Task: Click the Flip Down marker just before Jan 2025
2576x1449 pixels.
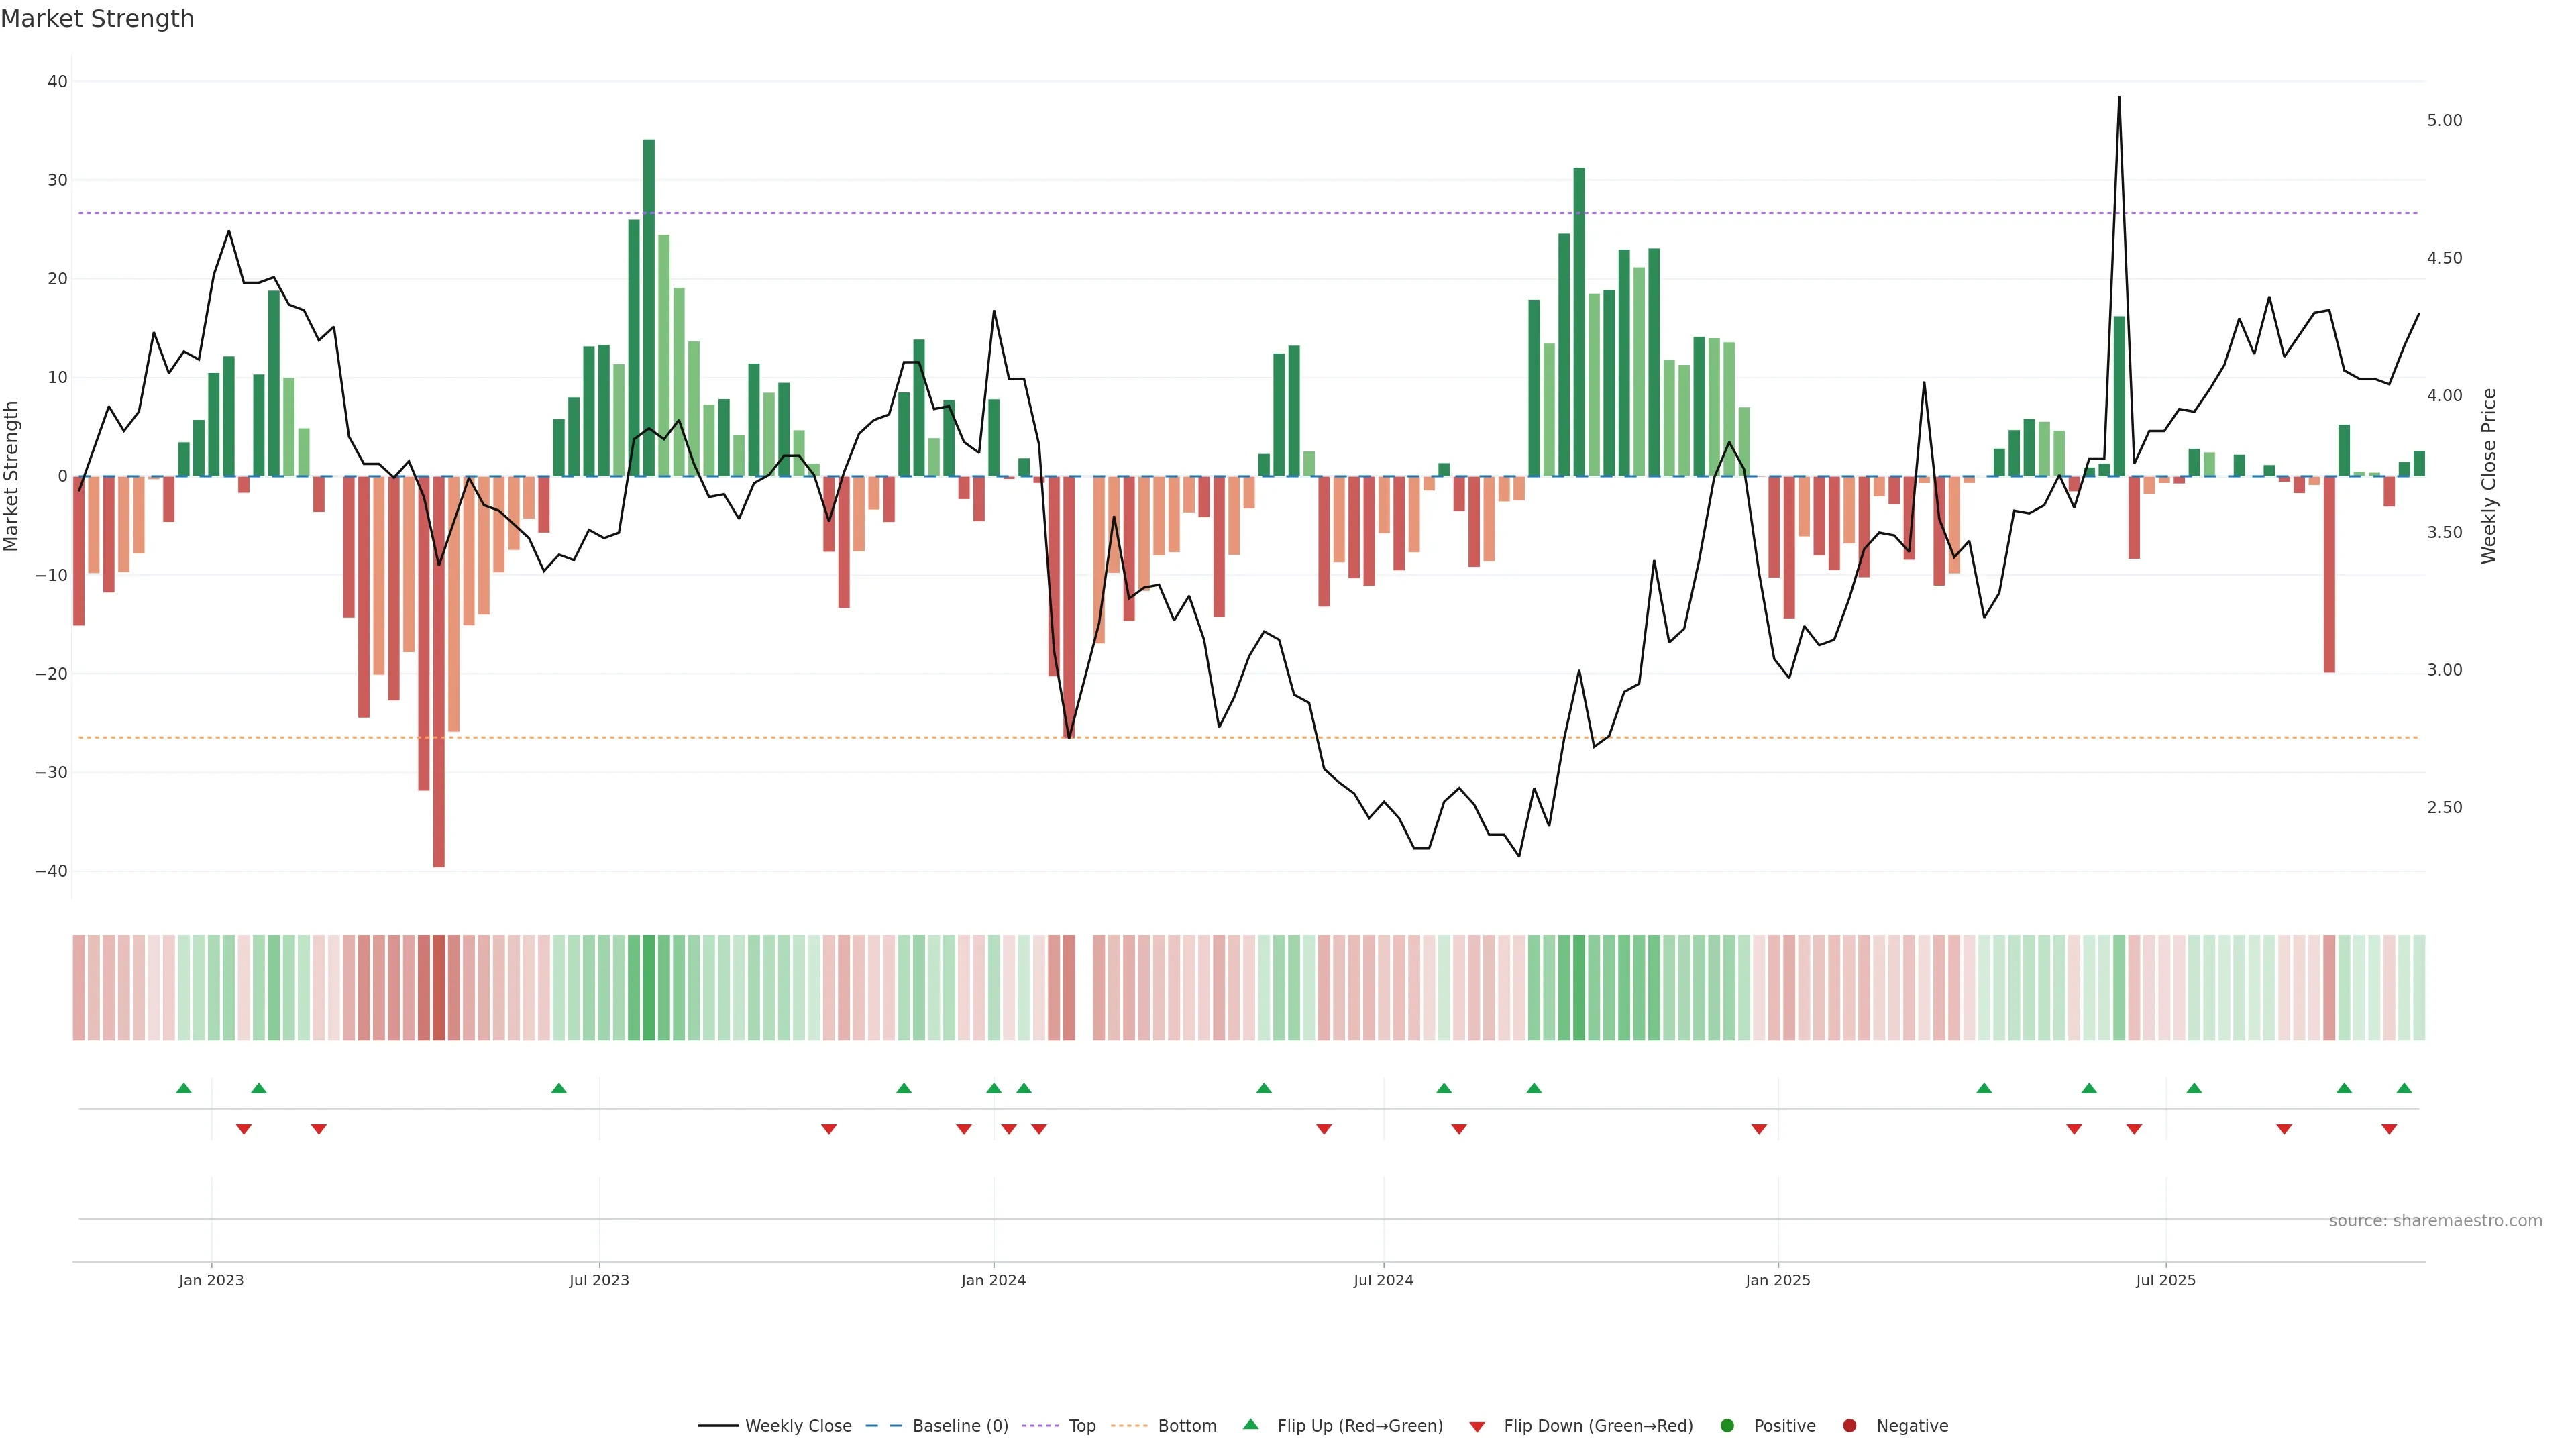Action: 1759,1129
